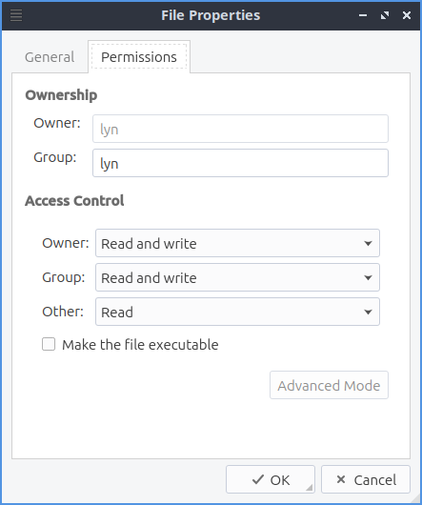The height and width of the screenshot is (505, 422).
Task: Switch to the General tab
Action: [50, 57]
